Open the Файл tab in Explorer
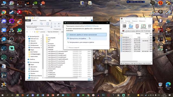Viewport: 173px width, 97px height. click(x=28, y=20)
